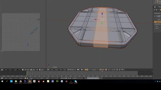Click the green Y axis gizmo arrow
Viewport: 161px width, 90px height.
[102, 23]
